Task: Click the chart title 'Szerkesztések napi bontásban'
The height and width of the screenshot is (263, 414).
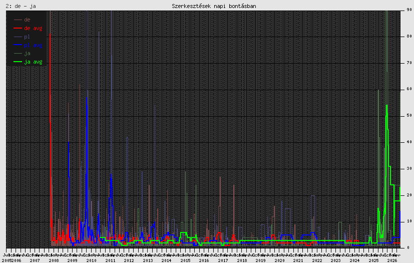Action: click(214, 6)
